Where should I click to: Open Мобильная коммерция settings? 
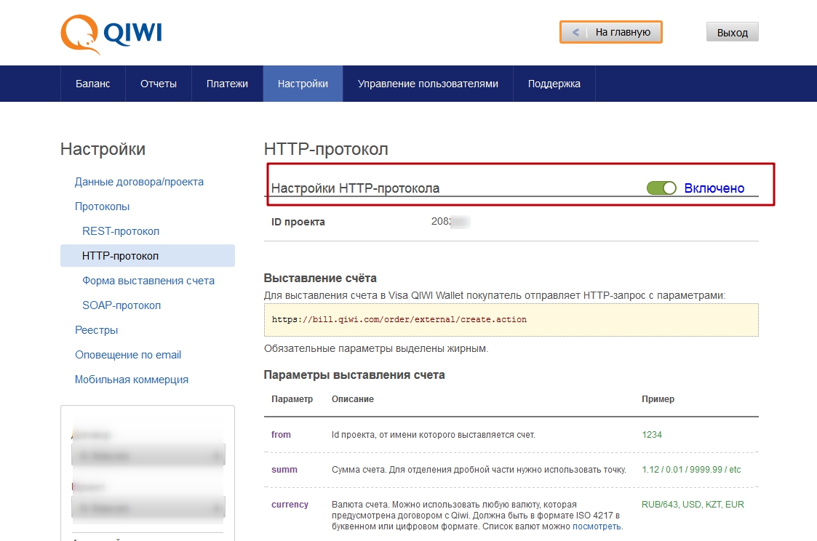[132, 380]
